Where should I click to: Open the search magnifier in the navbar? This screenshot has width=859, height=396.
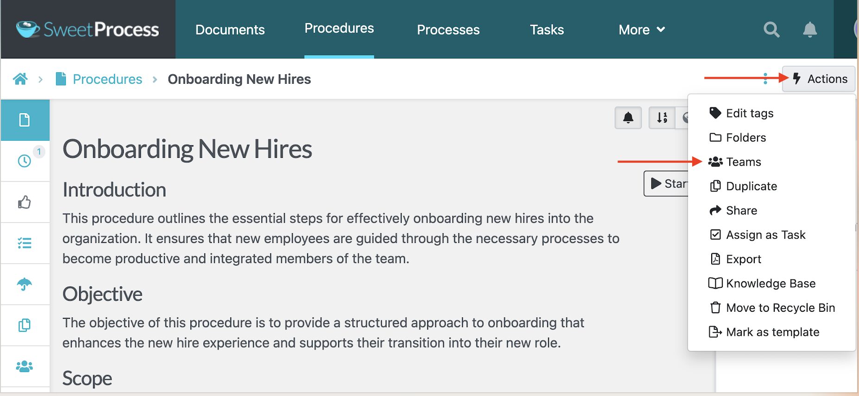[x=771, y=29]
